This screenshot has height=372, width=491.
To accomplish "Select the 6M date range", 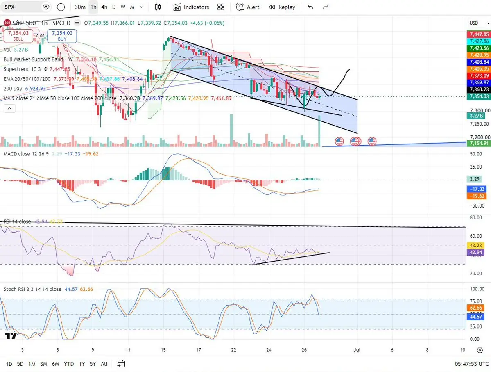I will click(x=55, y=364).
